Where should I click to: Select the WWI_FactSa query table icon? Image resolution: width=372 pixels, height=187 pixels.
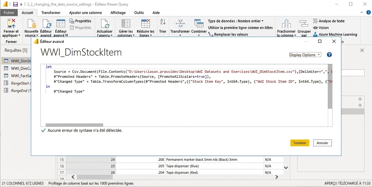click(x=6, y=76)
